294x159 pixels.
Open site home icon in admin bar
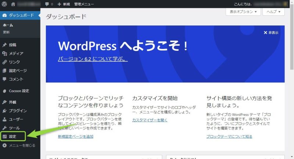point(13,4)
